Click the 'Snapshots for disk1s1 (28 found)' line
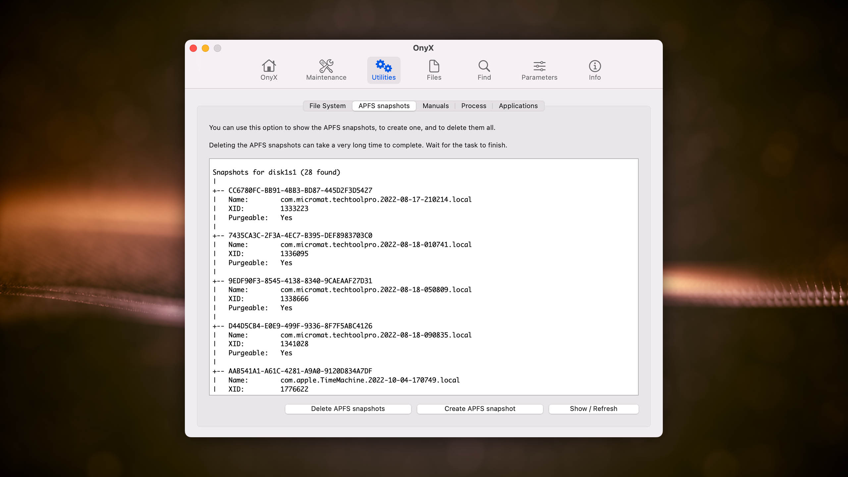This screenshot has width=848, height=477. click(276, 172)
